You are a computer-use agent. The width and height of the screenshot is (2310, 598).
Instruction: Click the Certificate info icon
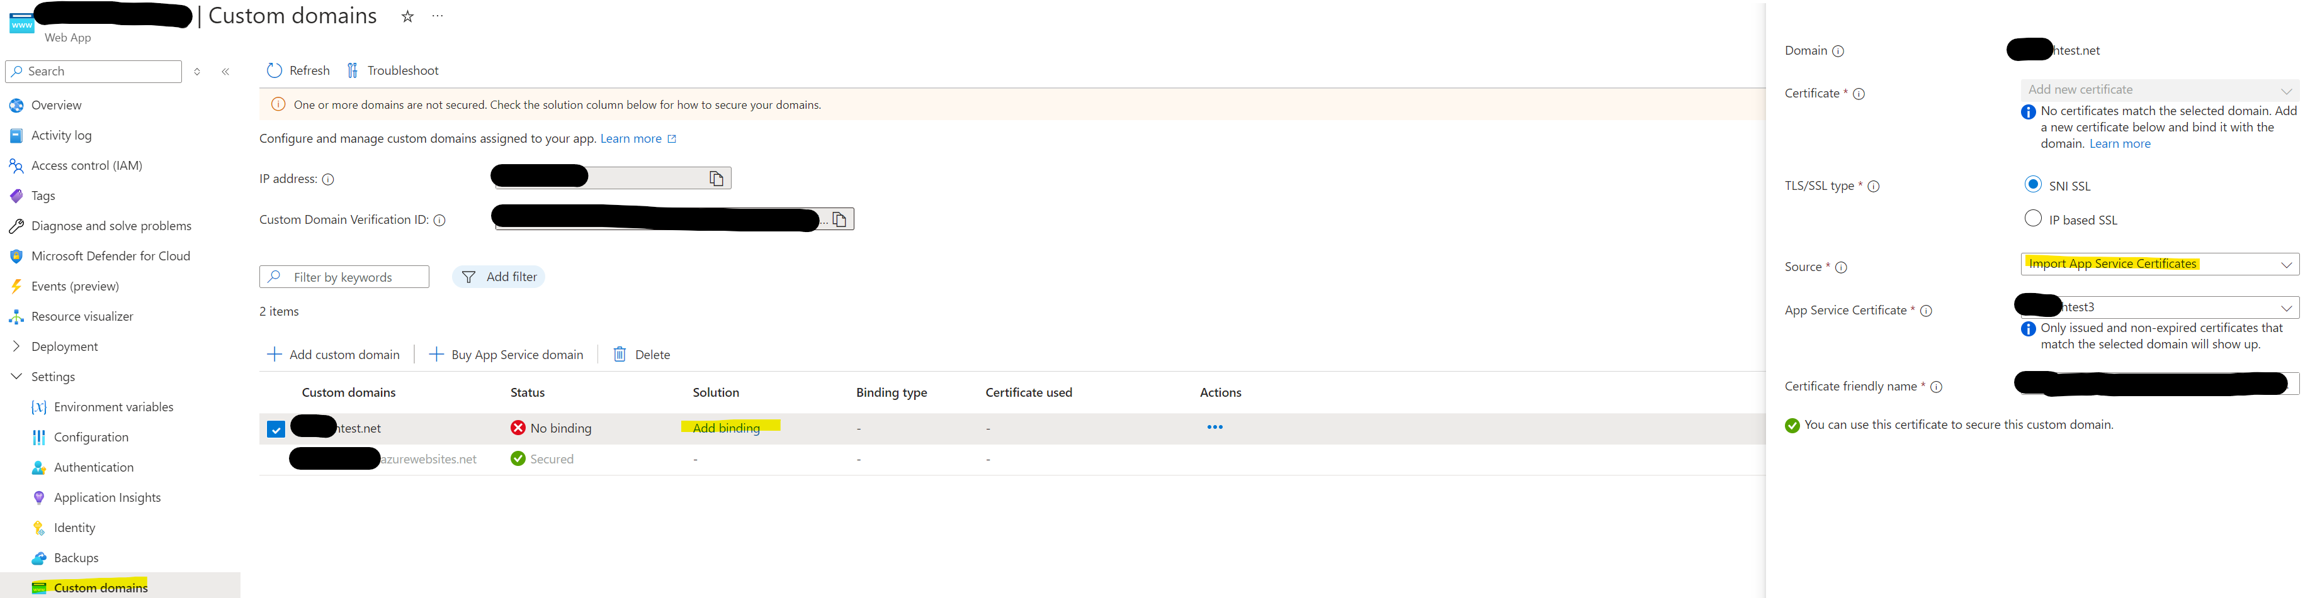tap(1859, 94)
